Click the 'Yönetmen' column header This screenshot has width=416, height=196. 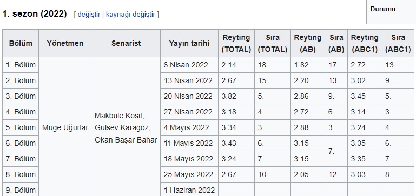pos(65,43)
